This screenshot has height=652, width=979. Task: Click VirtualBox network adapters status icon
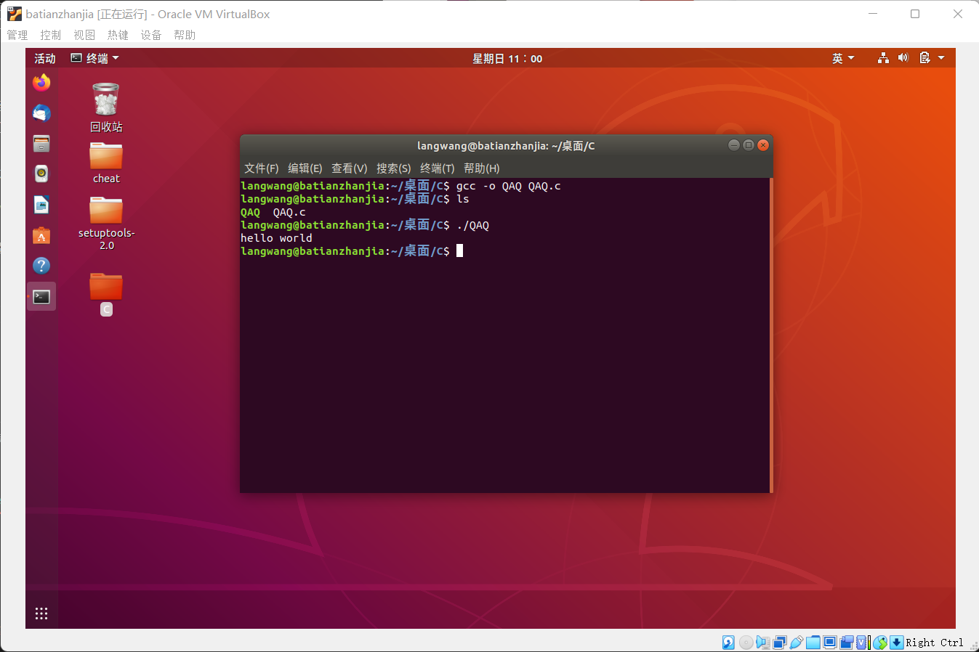point(779,643)
